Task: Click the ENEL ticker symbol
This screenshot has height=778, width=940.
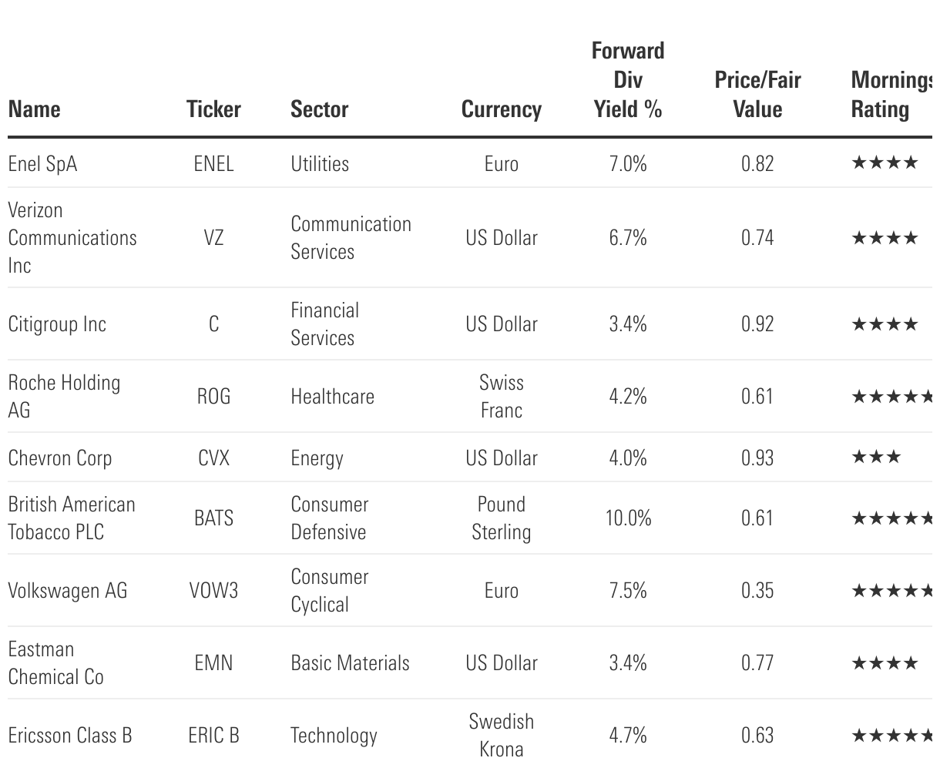Action: coord(213,163)
